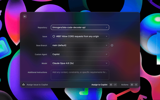Click the K shortcut key badge
The image size is (160, 100).
point(136,85)
